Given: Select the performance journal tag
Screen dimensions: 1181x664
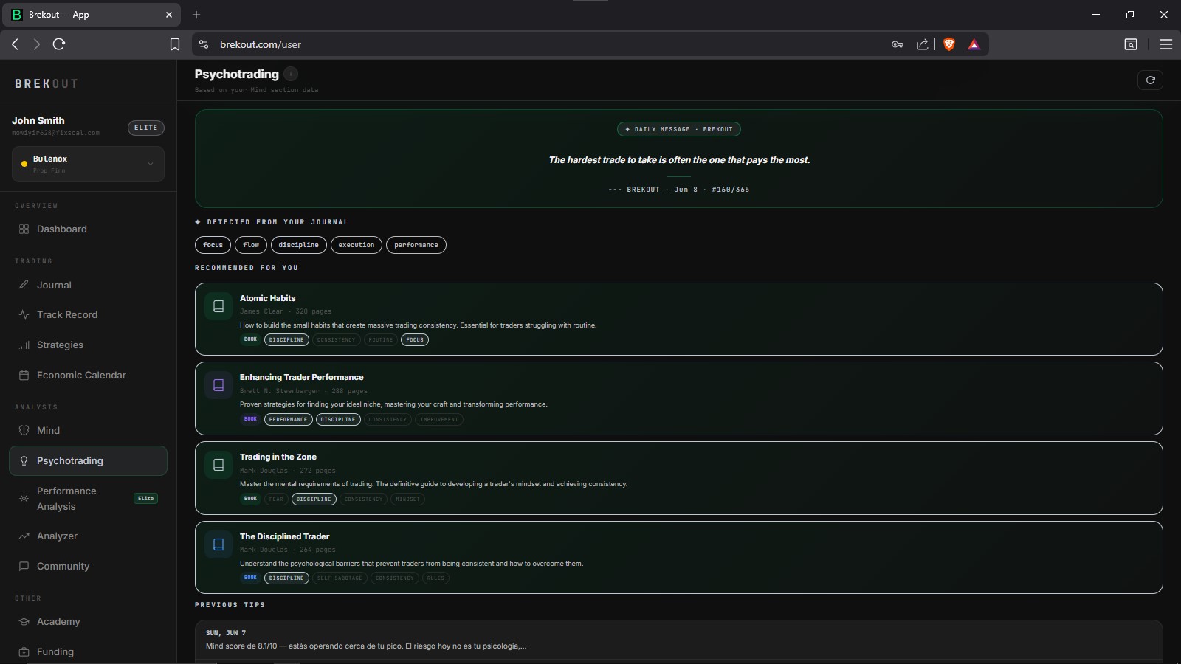Looking at the screenshot, I should 416,245.
